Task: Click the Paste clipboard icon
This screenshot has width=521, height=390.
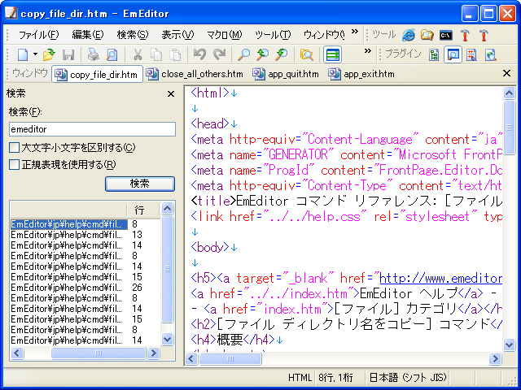Action: tap(175, 54)
